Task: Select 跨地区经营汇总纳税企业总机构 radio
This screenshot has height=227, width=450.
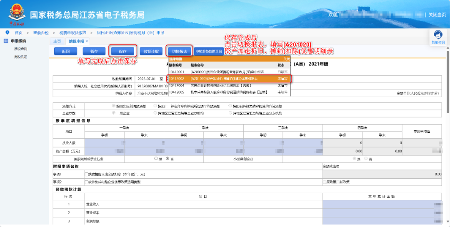Action: pyautogui.click(x=155, y=113)
